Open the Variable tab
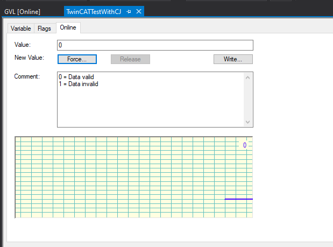 point(21,29)
